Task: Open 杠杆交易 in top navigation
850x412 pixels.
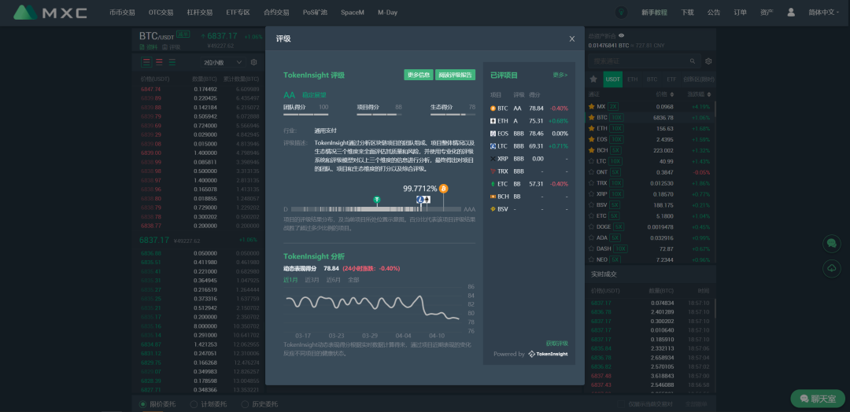Action: pyautogui.click(x=200, y=13)
